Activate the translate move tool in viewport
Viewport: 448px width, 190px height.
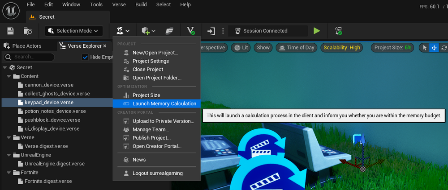[x=434, y=48]
